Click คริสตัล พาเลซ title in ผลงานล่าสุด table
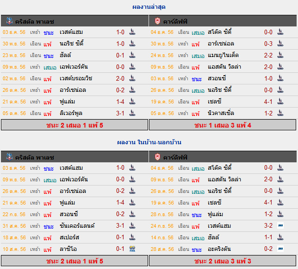The height and width of the screenshot is (269, 298). click(x=35, y=21)
